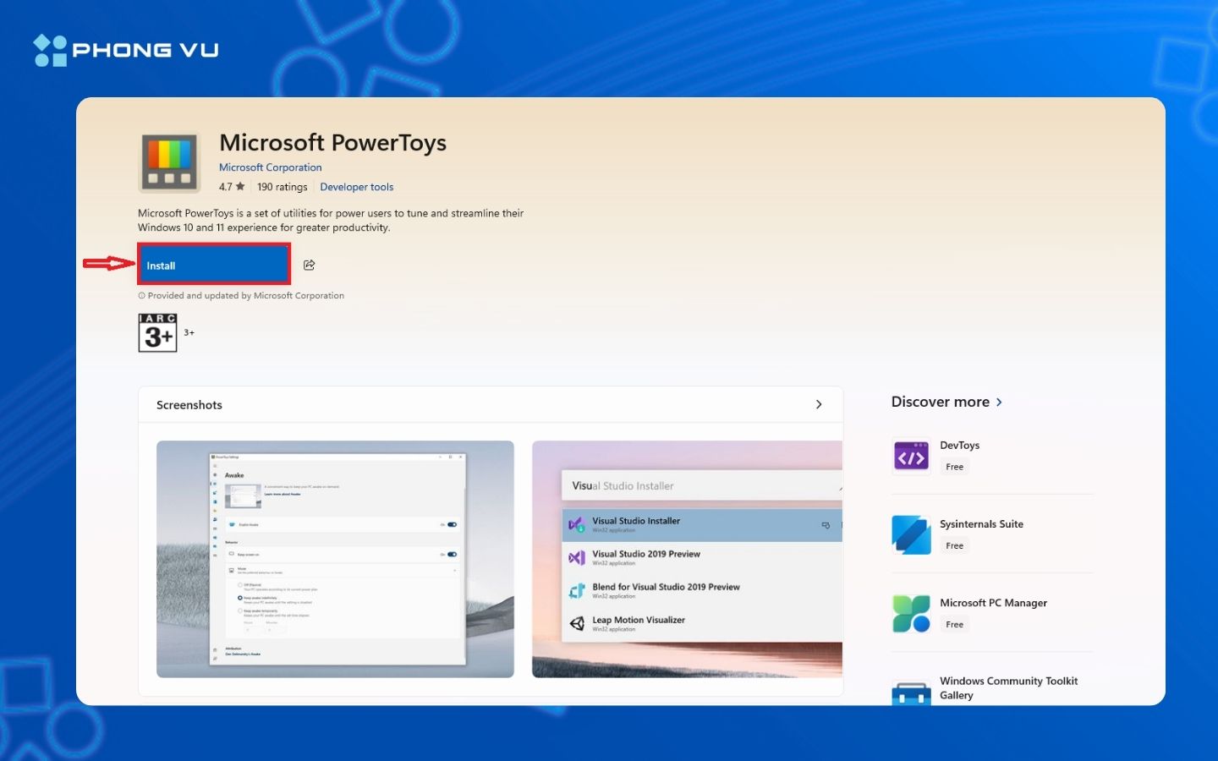Open the Sysinternals Suite app icon

point(911,535)
